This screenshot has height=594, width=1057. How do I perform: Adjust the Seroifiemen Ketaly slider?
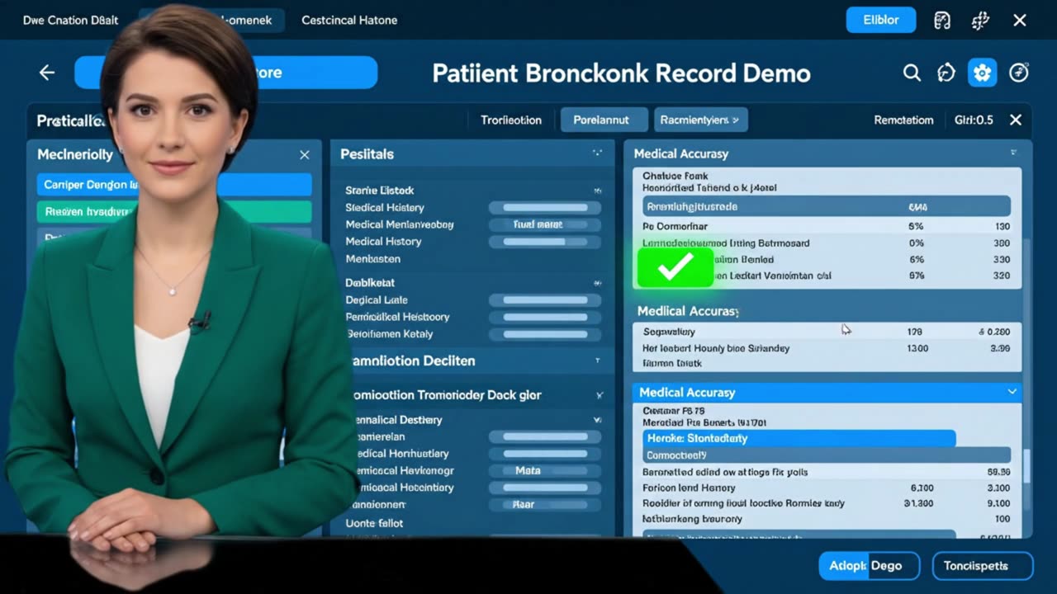(545, 334)
